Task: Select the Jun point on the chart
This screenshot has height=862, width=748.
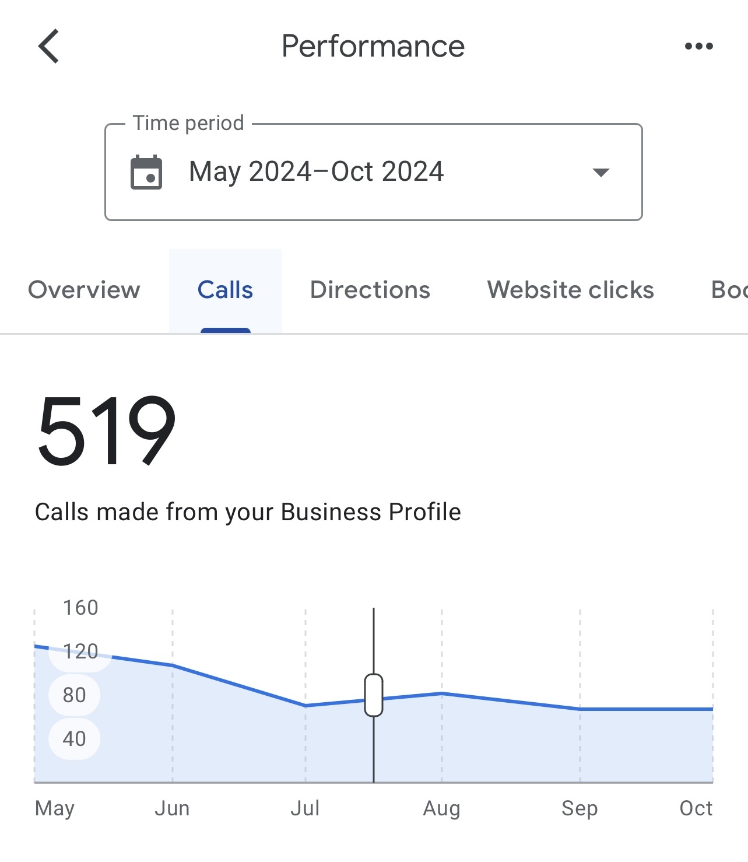Action: (x=173, y=665)
